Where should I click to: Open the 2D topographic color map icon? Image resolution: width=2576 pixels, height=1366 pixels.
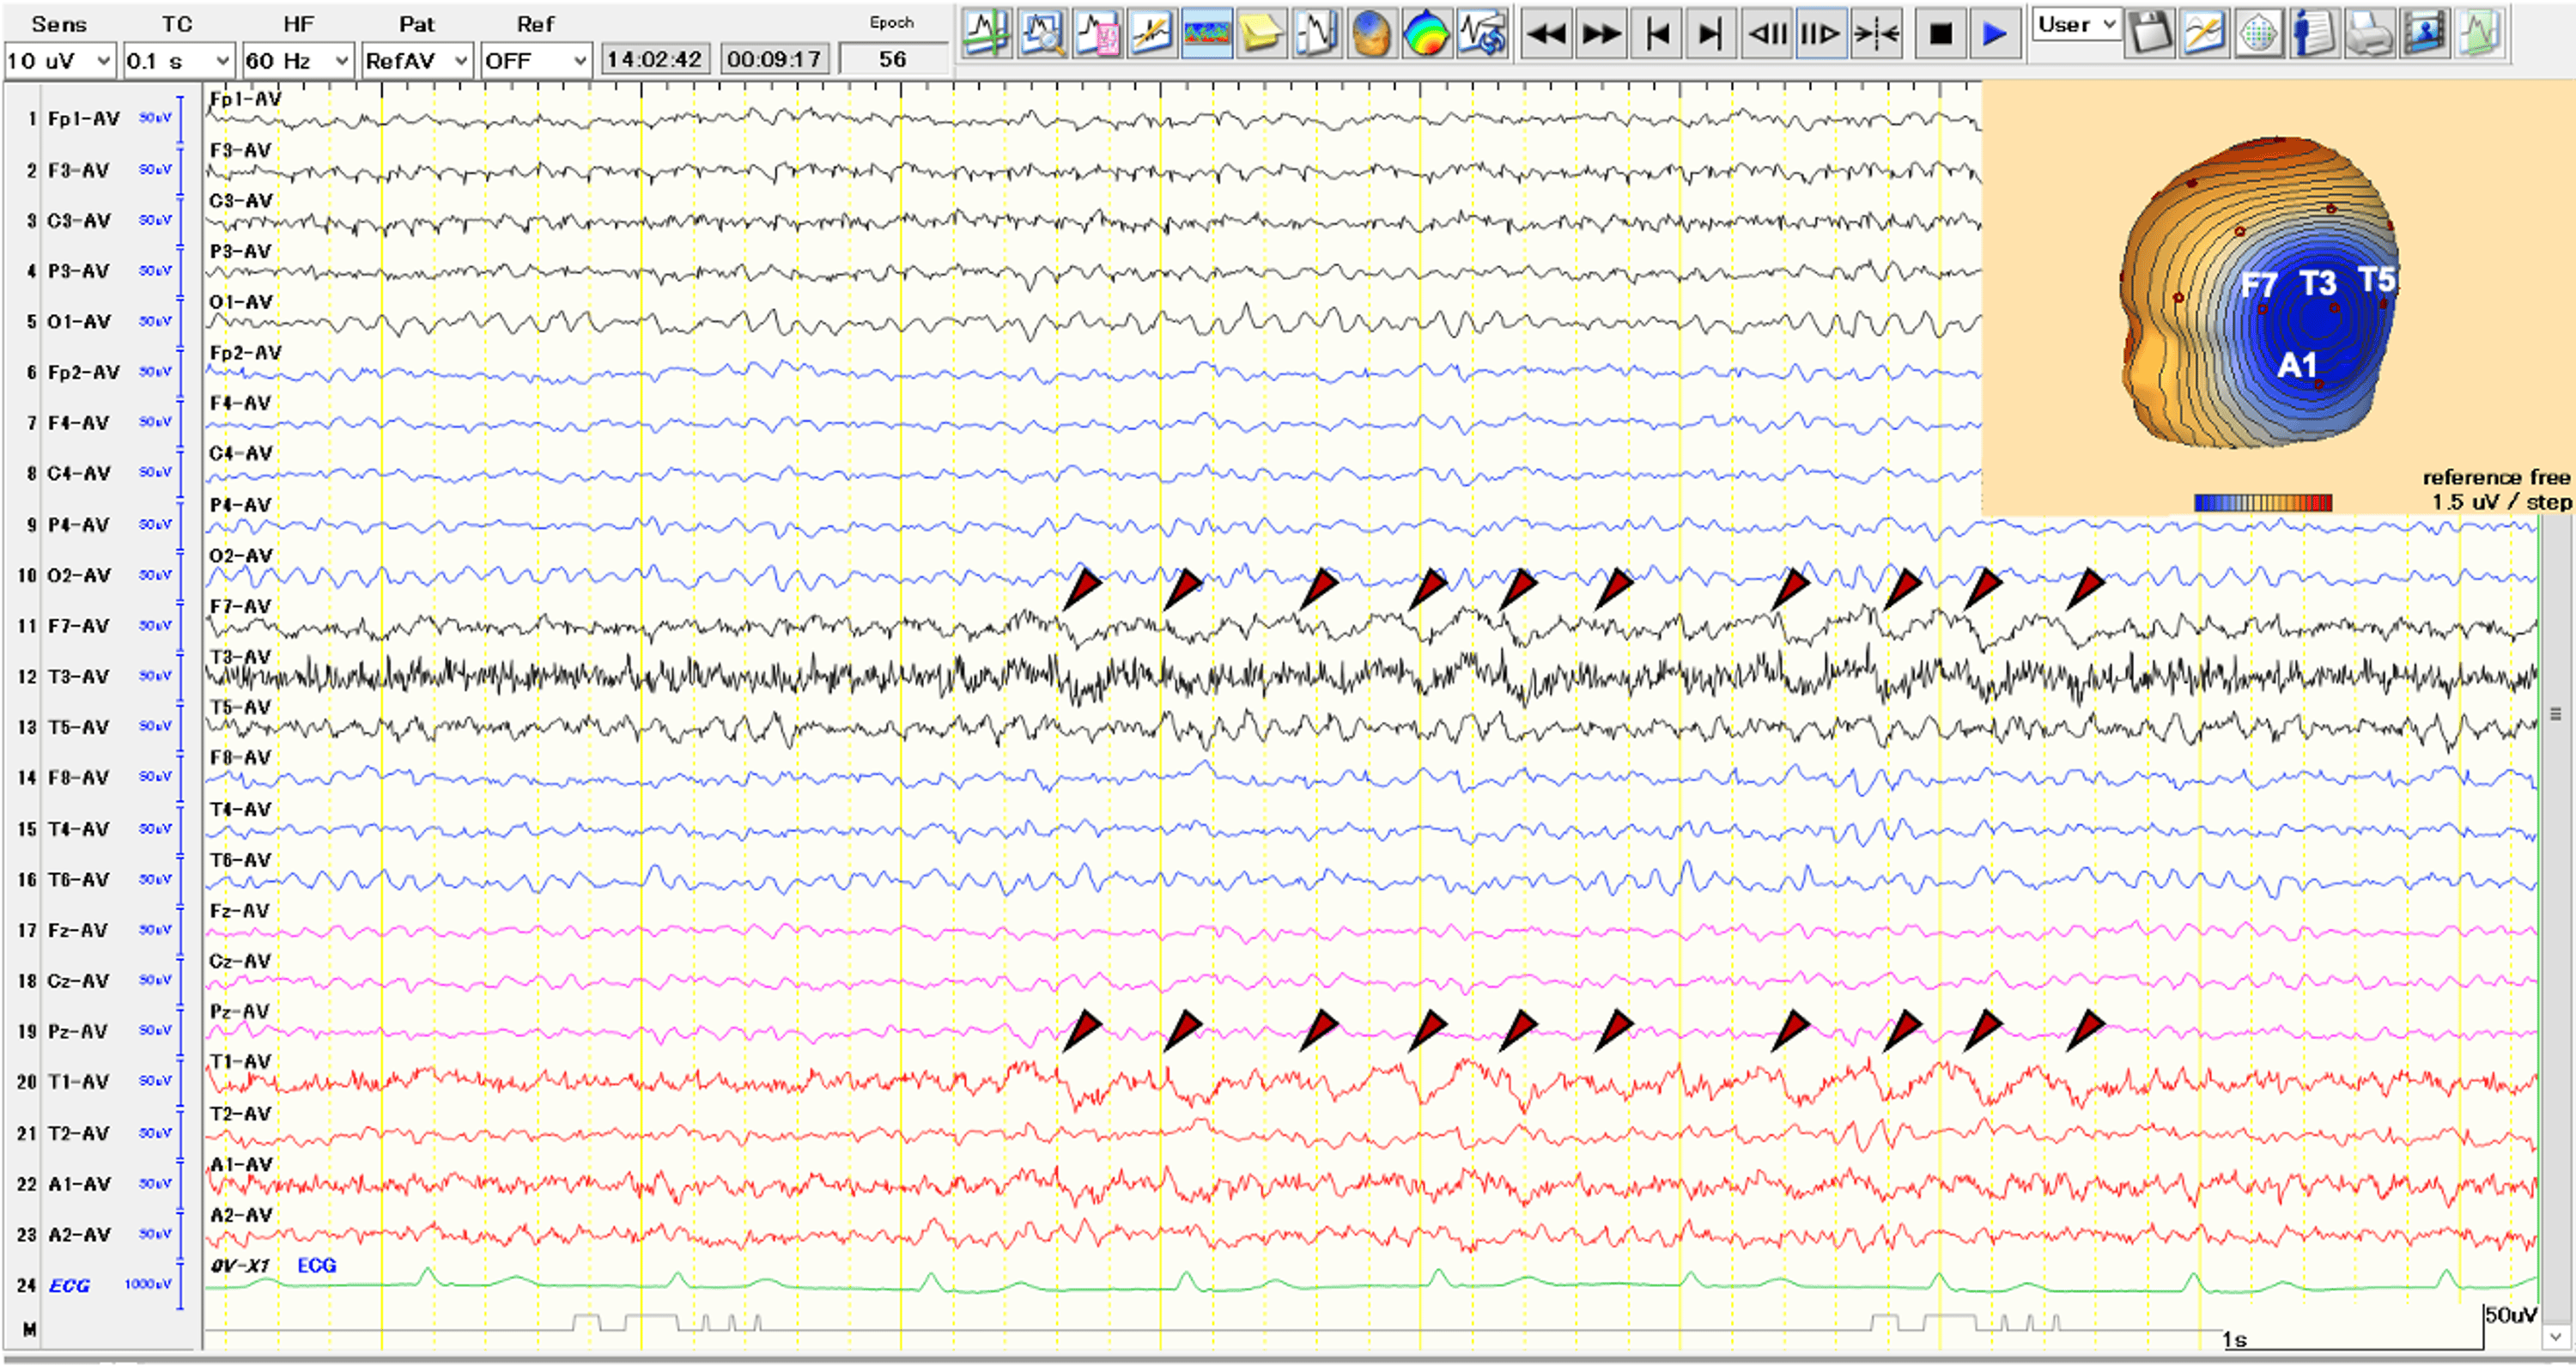click(1426, 35)
